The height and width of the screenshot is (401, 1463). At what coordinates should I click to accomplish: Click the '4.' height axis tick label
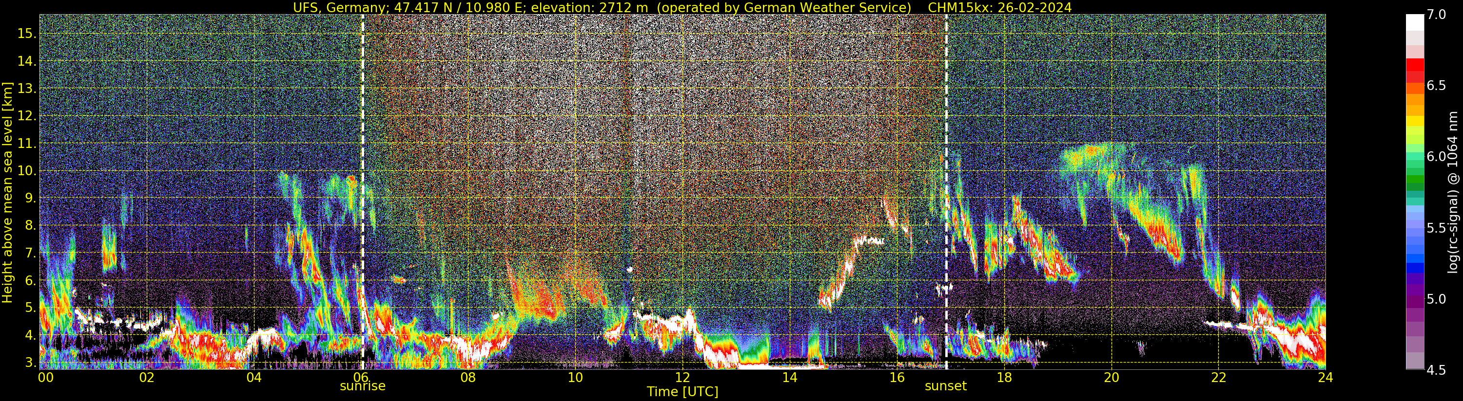pos(30,335)
